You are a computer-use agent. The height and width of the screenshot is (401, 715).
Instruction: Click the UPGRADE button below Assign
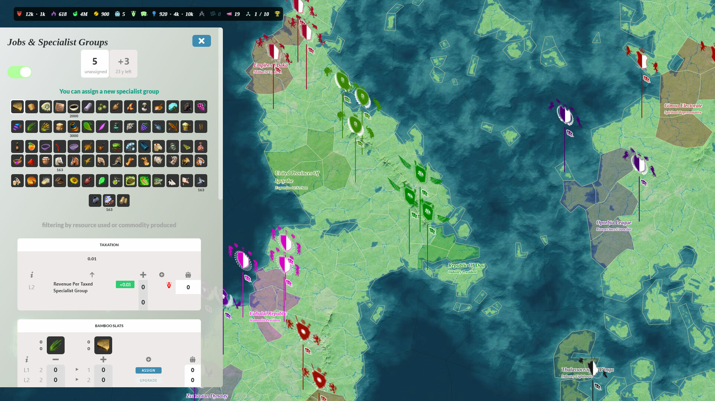[149, 380]
